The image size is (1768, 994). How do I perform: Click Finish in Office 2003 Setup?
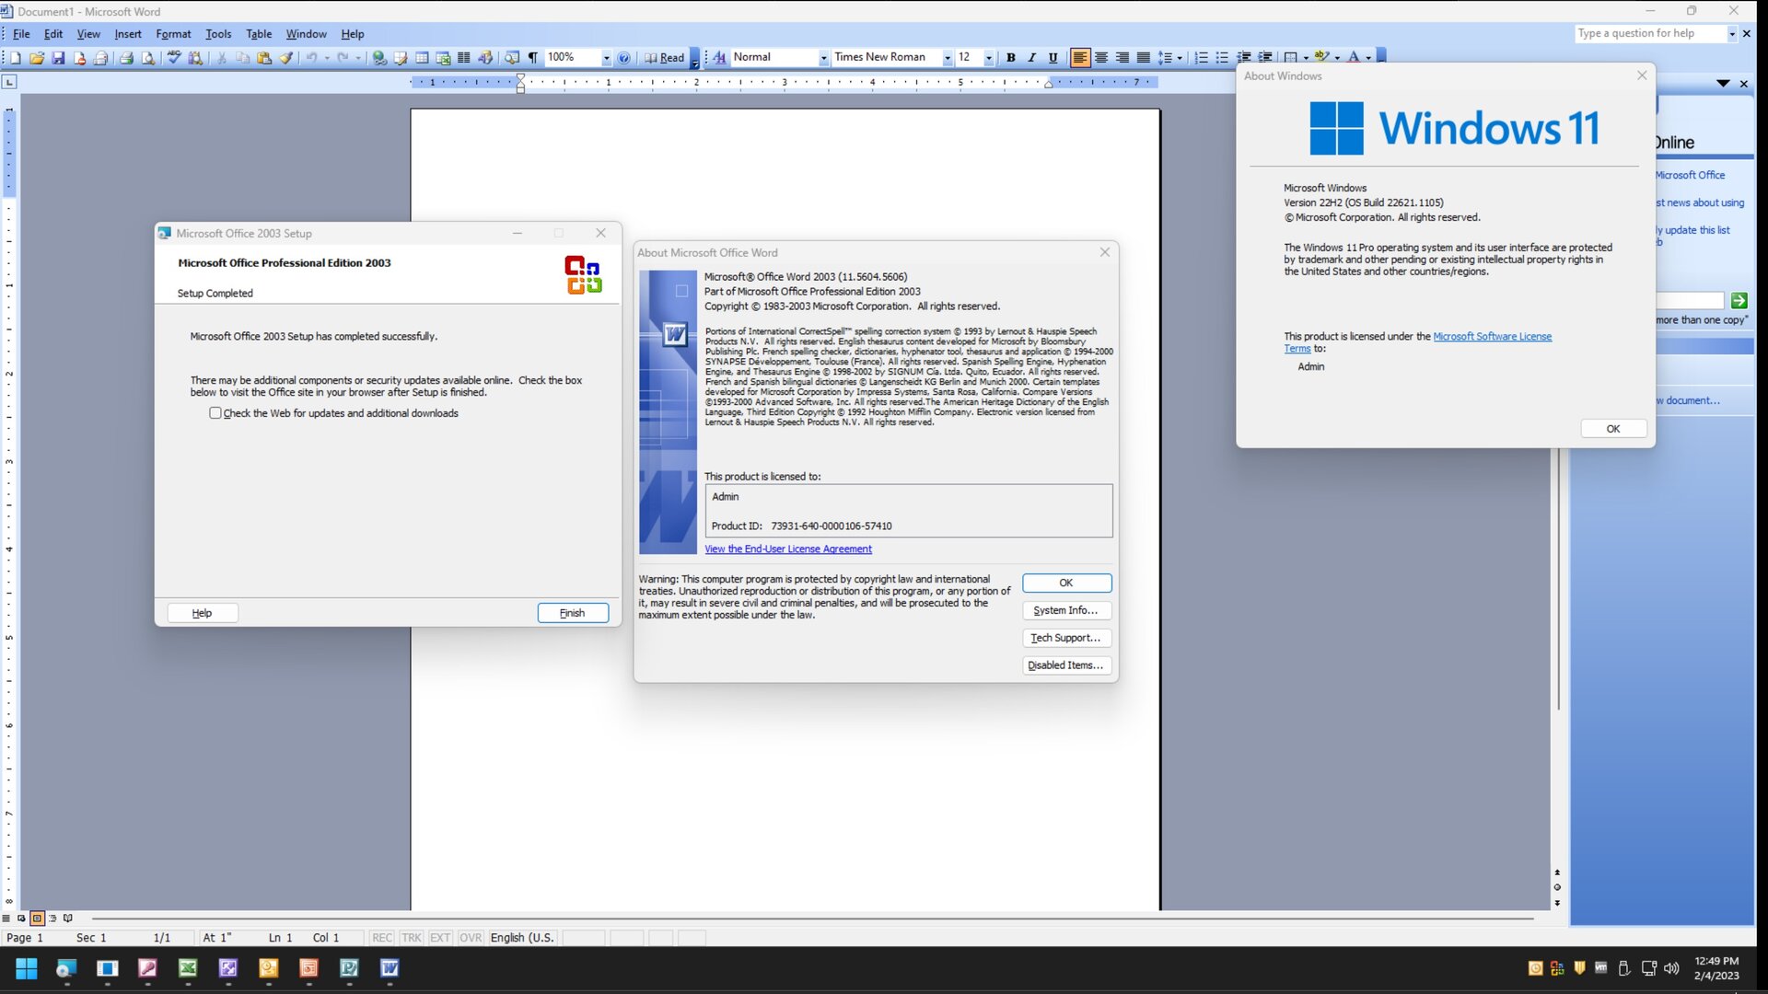point(573,613)
